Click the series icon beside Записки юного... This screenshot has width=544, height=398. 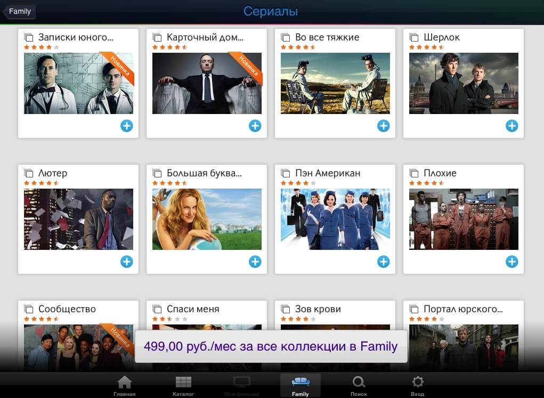pyautogui.click(x=28, y=37)
